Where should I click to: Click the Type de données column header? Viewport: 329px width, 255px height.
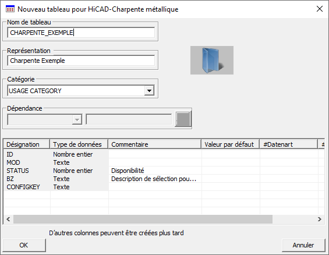click(79, 144)
